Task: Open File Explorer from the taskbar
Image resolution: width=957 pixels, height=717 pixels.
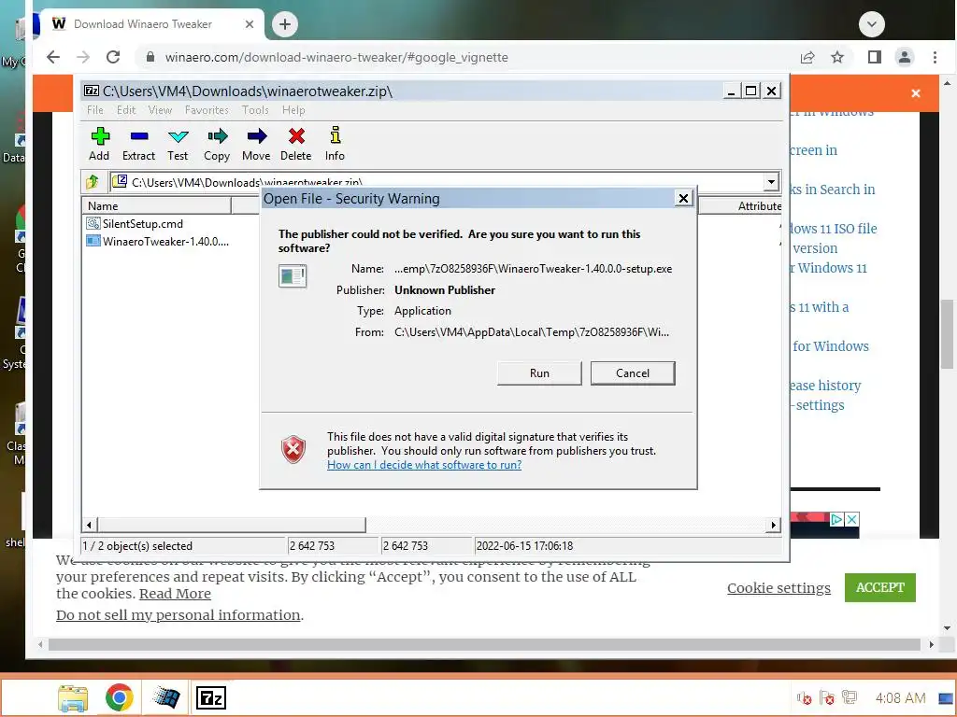Action: coord(73,698)
